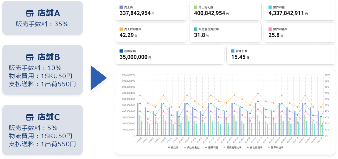Select the 在庫日数 15.45 card
The height and width of the screenshot is (159, 338).
[x=281, y=55]
